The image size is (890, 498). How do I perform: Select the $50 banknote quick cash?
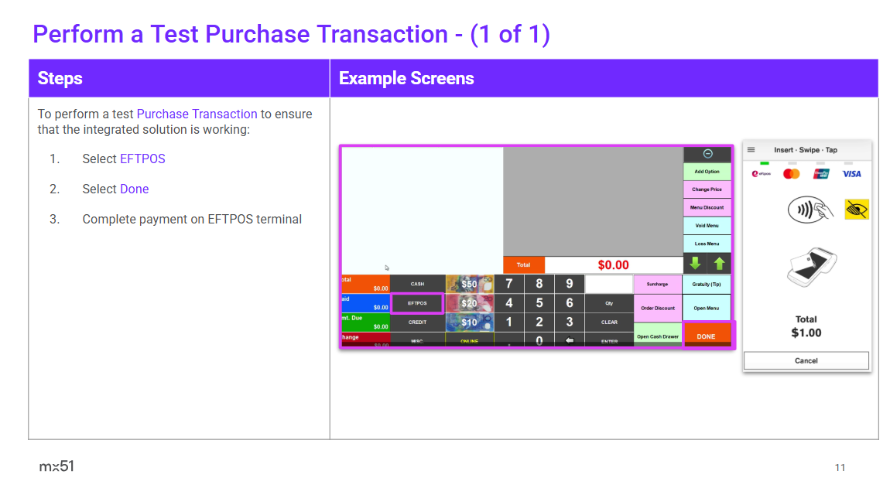pyautogui.click(x=469, y=284)
